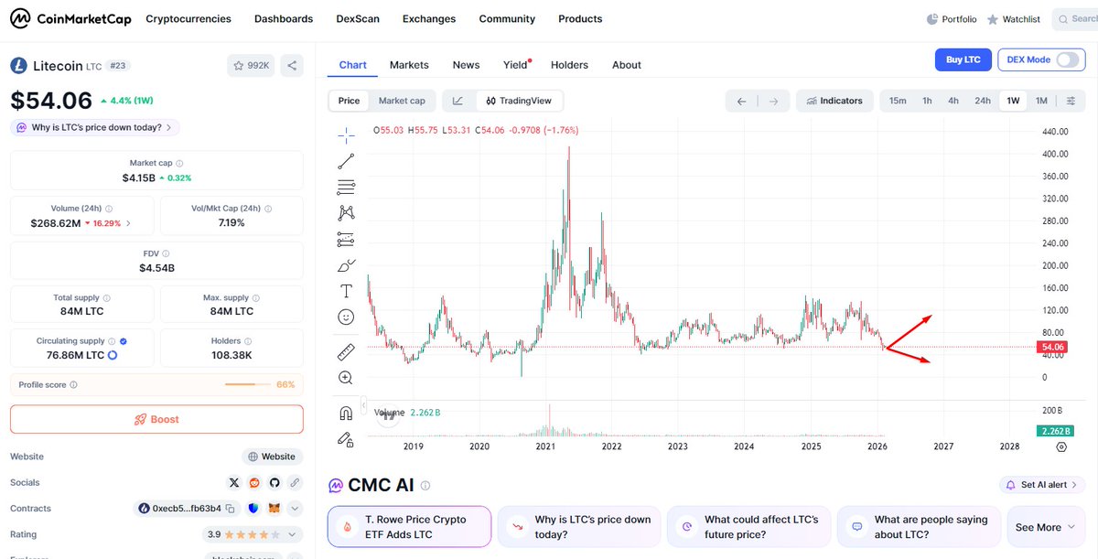Open T. Rowe Price Crypto ETF card

click(409, 527)
